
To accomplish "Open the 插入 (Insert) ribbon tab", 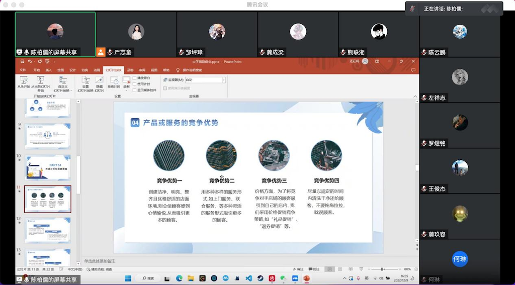I will (49, 70).
